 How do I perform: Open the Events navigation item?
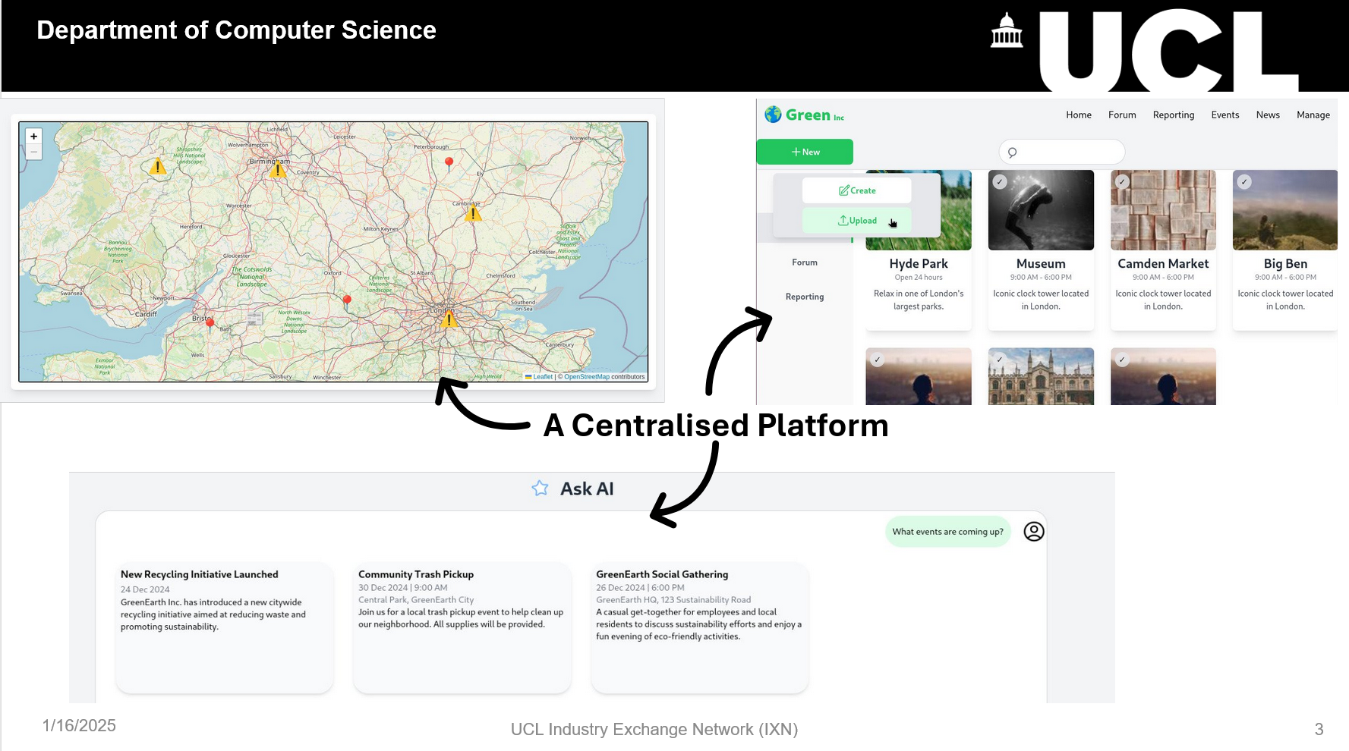point(1225,115)
